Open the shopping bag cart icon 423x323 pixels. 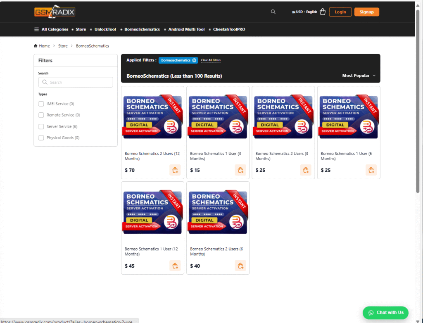point(323,12)
